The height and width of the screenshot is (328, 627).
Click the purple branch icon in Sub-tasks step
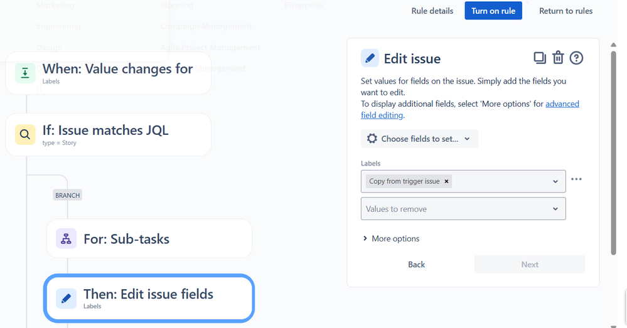pyautogui.click(x=66, y=238)
